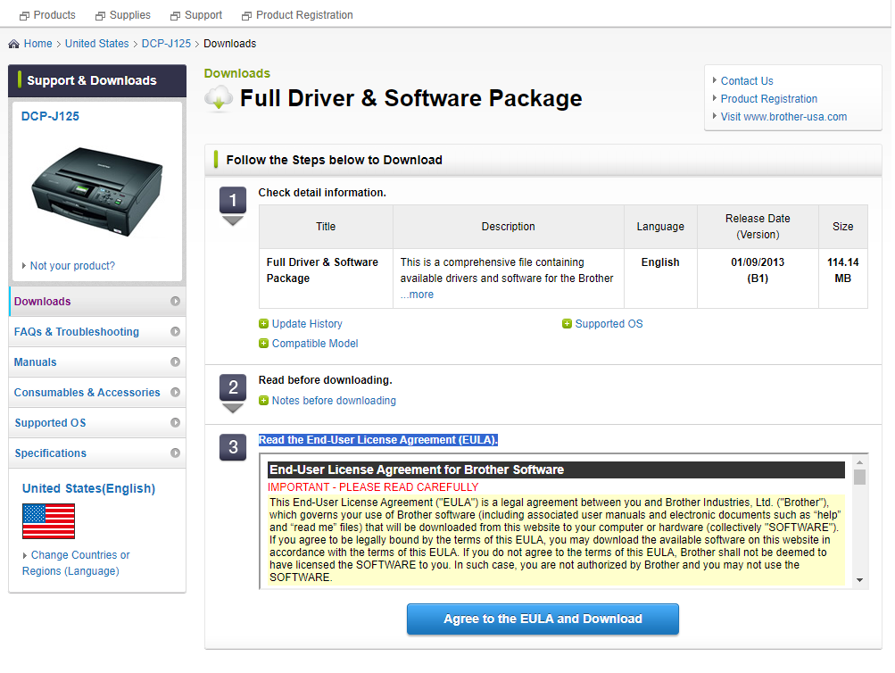Open Products top menu
This screenshot has width=895, height=673.
pos(54,15)
